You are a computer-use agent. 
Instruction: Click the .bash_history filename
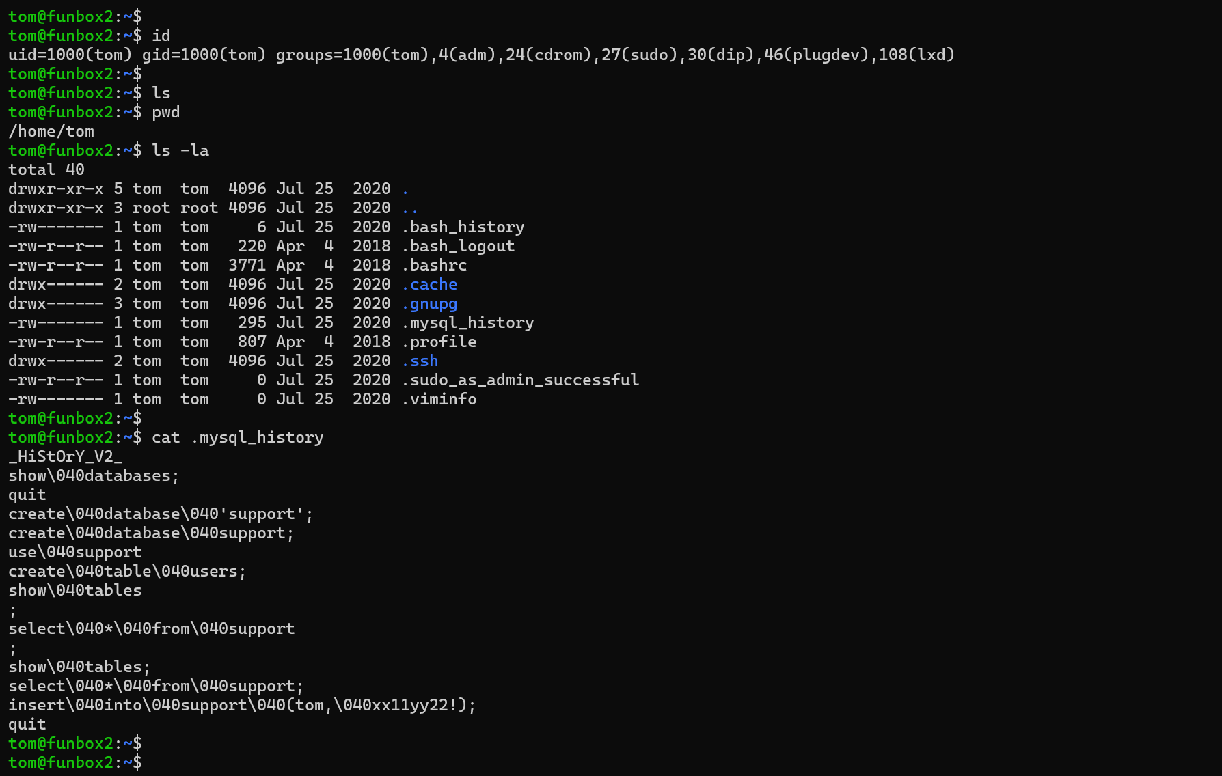coord(463,227)
